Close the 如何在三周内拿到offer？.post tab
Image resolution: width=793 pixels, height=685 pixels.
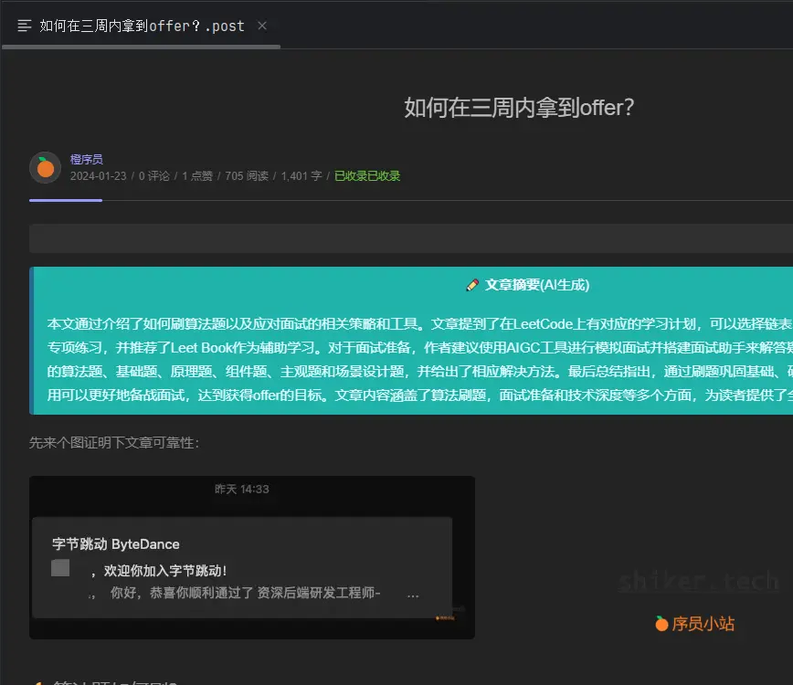[262, 26]
